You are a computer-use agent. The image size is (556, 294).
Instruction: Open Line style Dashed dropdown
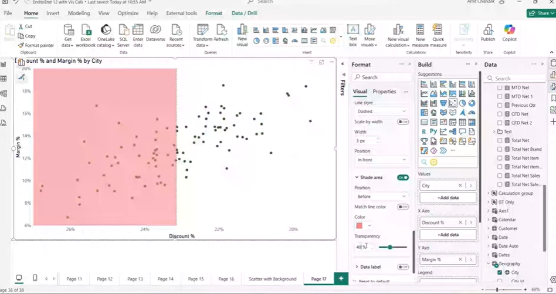381,111
